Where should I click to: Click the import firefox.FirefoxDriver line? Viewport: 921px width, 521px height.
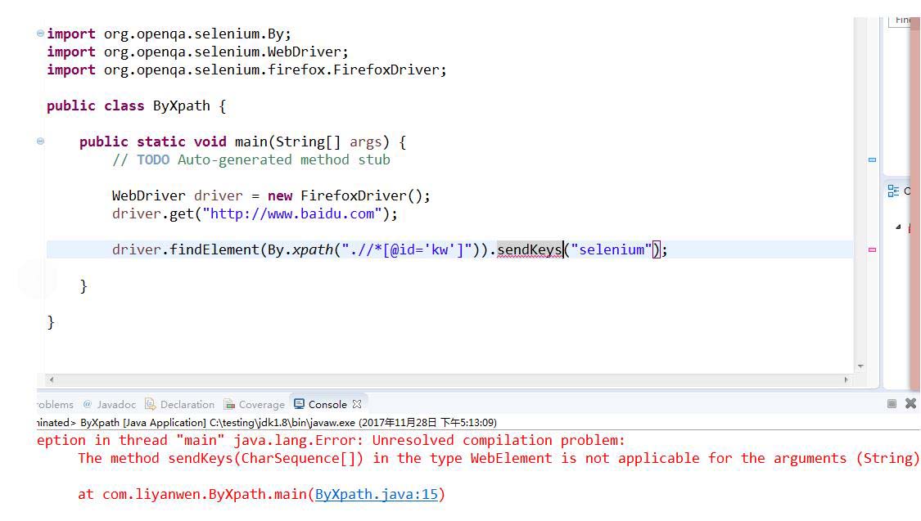(x=246, y=70)
